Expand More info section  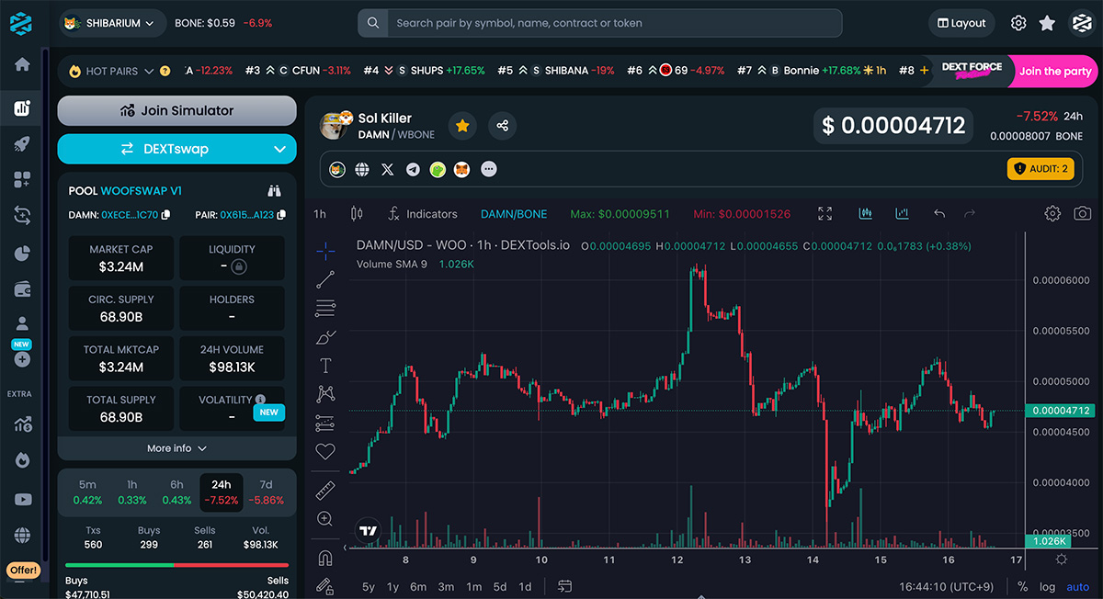click(x=176, y=448)
